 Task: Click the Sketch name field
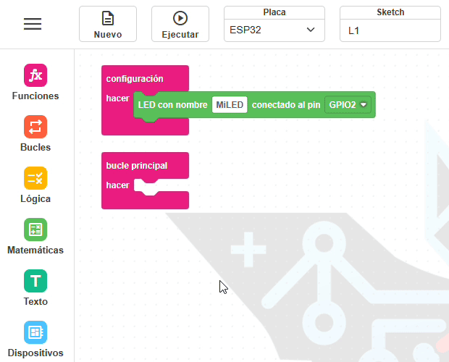(x=390, y=30)
